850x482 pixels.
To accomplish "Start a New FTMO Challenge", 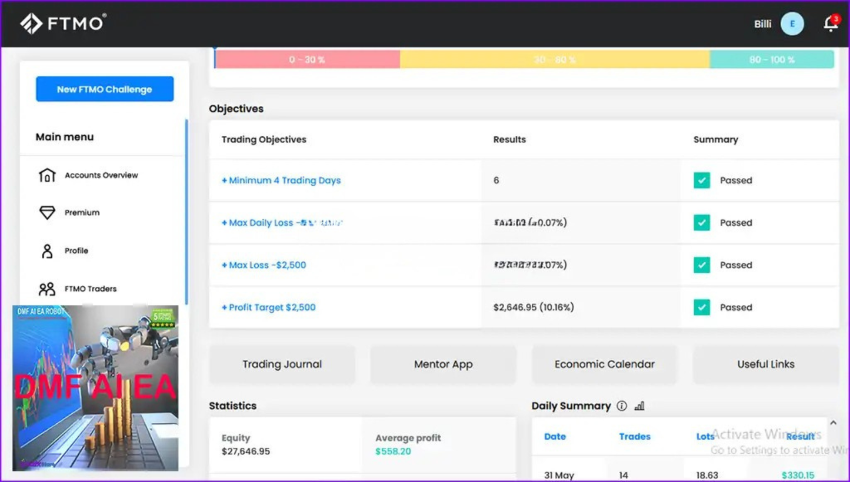I will coord(105,89).
